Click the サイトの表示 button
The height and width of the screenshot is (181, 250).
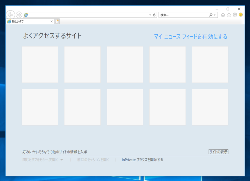click(x=218, y=152)
